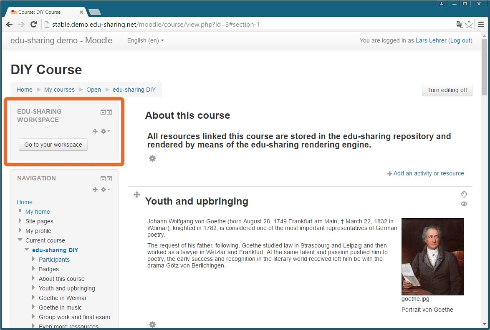
Task: Expand Goethe in Weimar tree node
Action: coord(33,297)
